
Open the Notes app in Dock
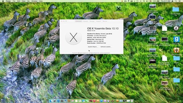click(x=76, y=101)
